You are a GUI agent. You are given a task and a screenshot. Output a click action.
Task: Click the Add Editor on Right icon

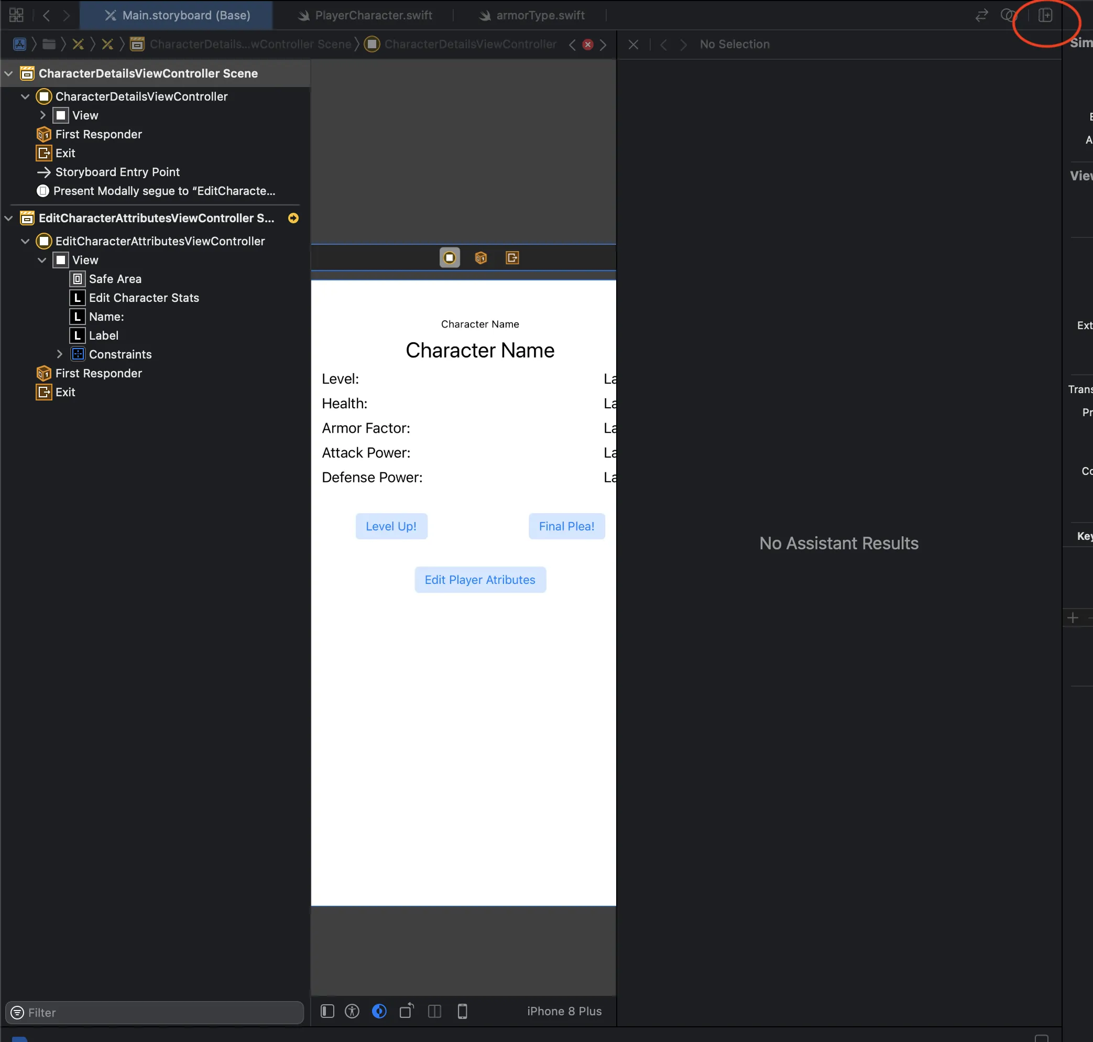[1045, 15]
